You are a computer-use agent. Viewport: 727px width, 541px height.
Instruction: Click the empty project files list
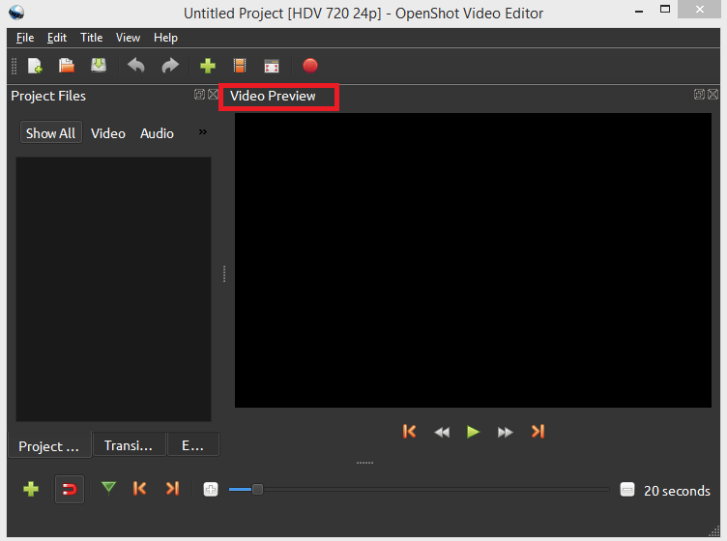pyautogui.click(x=114, y=289)
